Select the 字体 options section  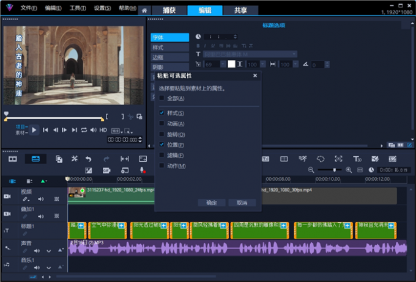pyautogui.click(x=170, y=37)
